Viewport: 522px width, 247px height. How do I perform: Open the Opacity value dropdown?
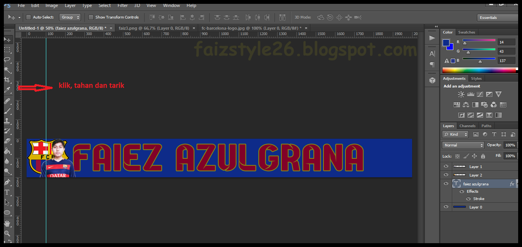[517, 145]
